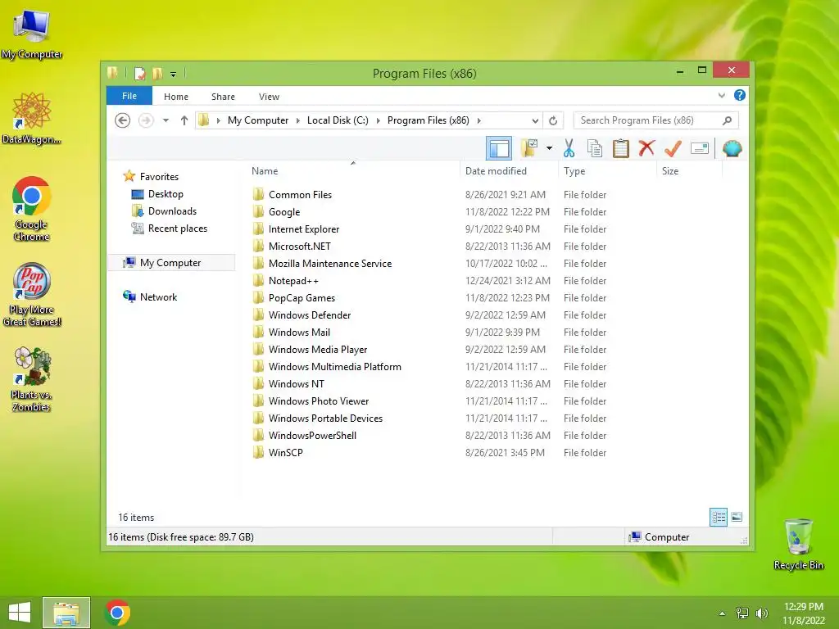Screen dimensions: 839x629
Task: Go up one folder level arrow
Action: tap(184, 120)
